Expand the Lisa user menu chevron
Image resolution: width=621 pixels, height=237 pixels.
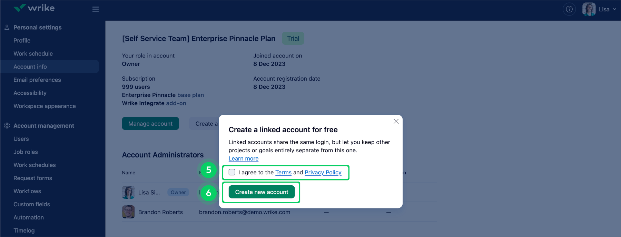[x=614, y=9]
